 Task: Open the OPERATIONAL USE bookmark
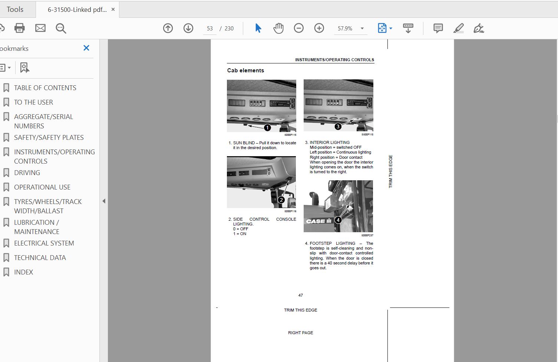[42, 187]
